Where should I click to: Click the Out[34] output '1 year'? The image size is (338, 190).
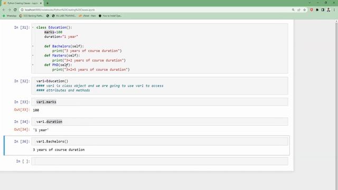coord(41,130)
